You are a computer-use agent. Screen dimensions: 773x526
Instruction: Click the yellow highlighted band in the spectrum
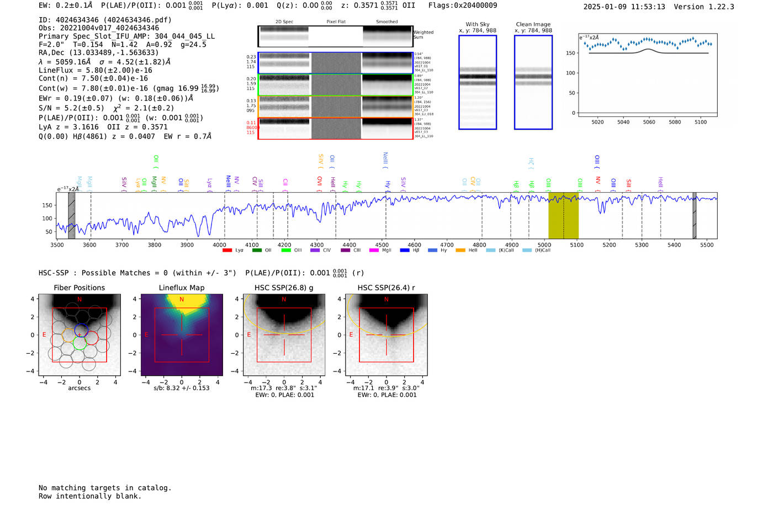(x=563, y=216)
